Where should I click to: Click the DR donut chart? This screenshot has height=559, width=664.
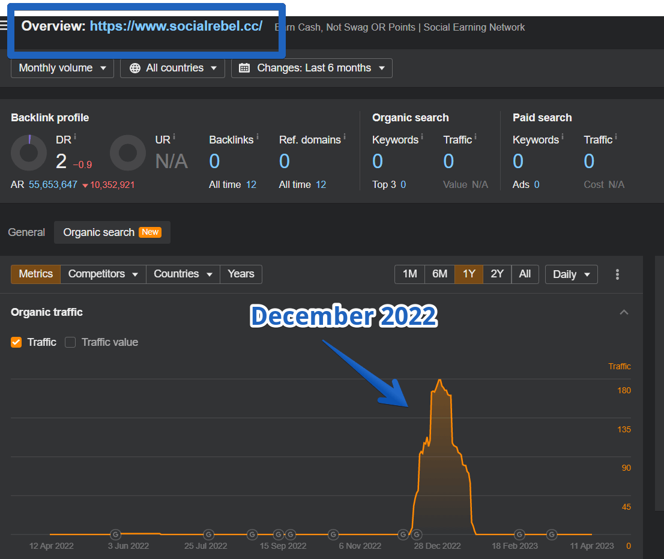[29, 153]
